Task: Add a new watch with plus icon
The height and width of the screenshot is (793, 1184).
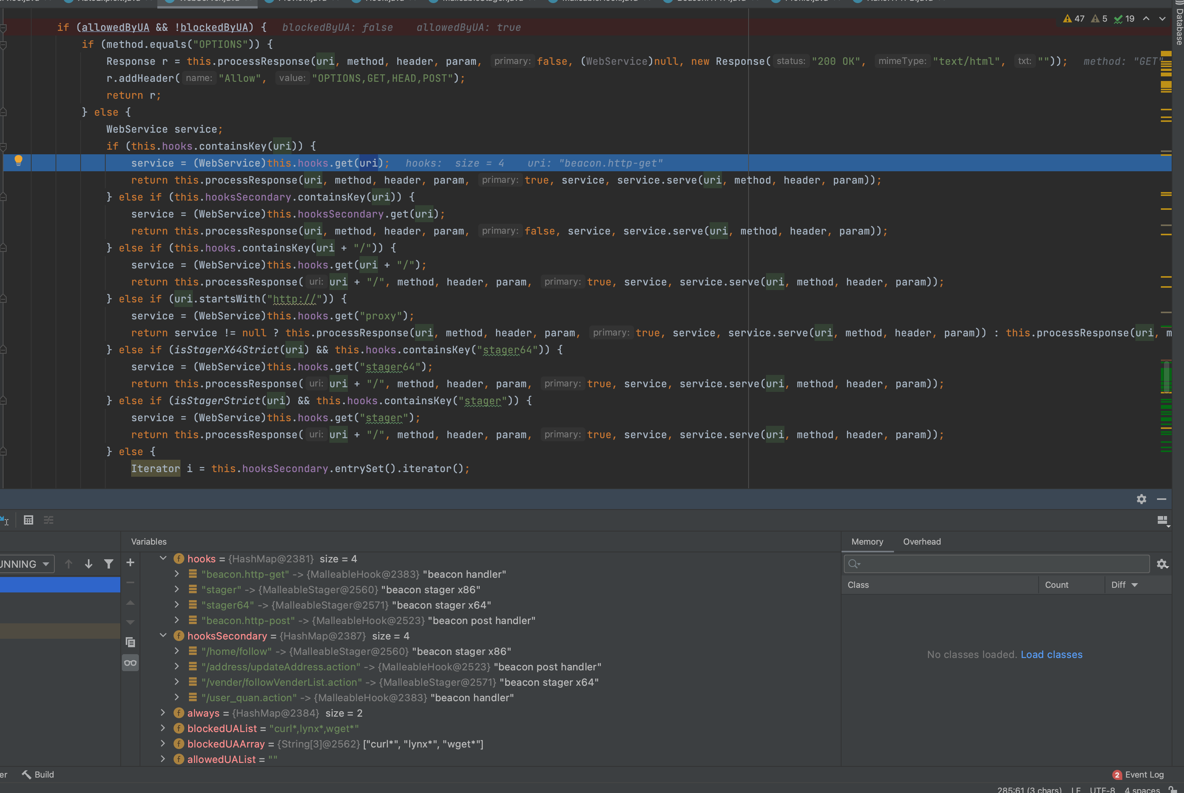Action: [x=130, y=562]
